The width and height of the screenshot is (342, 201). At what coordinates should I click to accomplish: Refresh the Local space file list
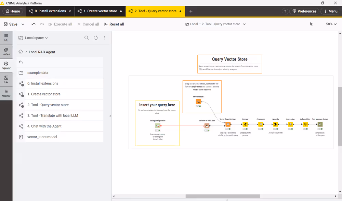96,38
